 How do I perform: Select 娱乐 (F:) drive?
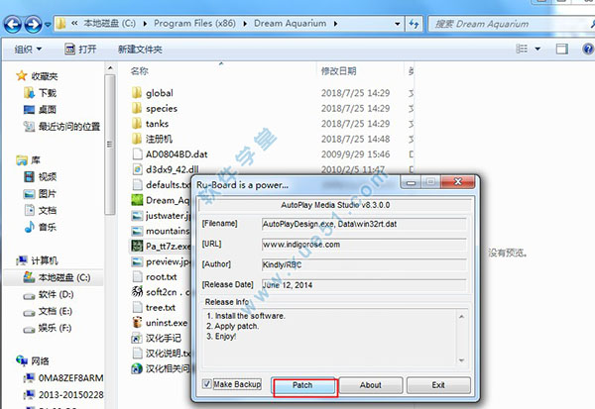[48, 328]
